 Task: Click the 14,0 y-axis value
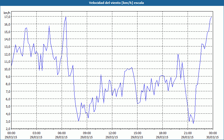pyautogui.click(x=7, y=39)
